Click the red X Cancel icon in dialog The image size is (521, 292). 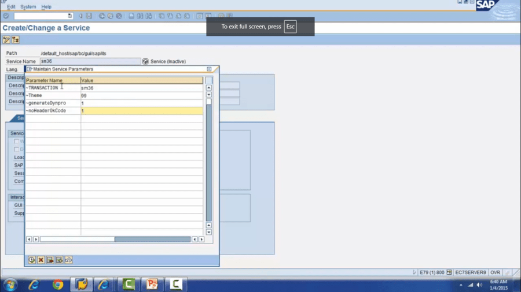41,260
